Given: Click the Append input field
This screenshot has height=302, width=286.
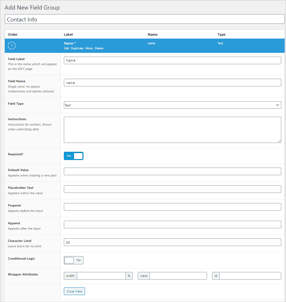Looking at the screenshot, I should coord(172,225).
